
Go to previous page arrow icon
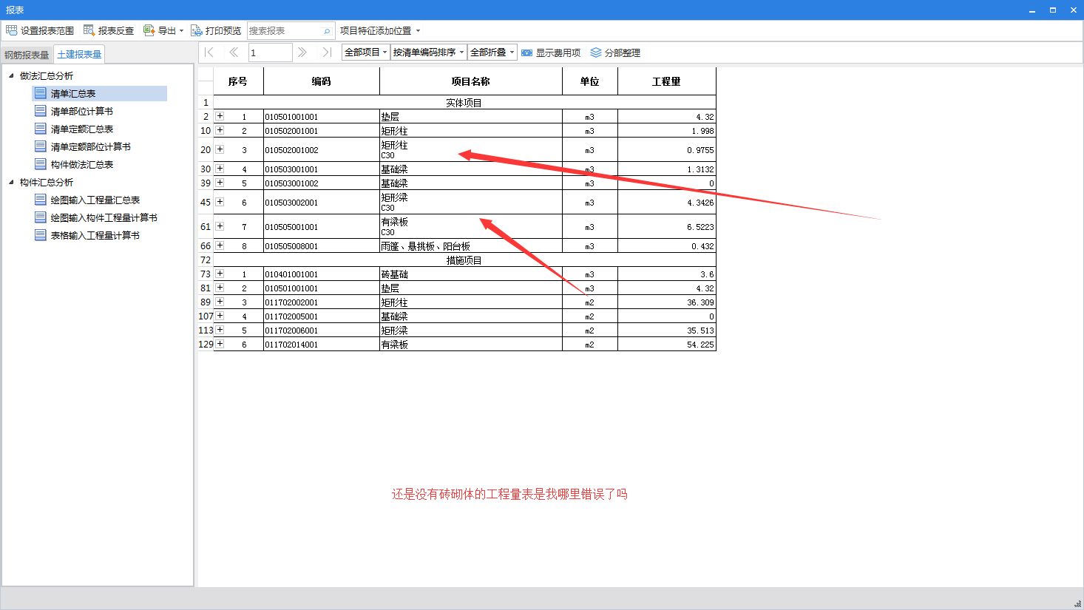tap(234, 52)
